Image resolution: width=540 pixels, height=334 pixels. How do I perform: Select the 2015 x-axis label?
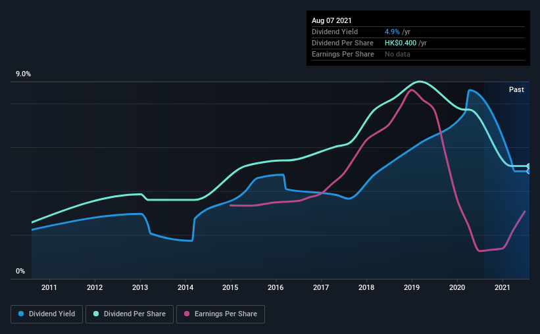230,287
